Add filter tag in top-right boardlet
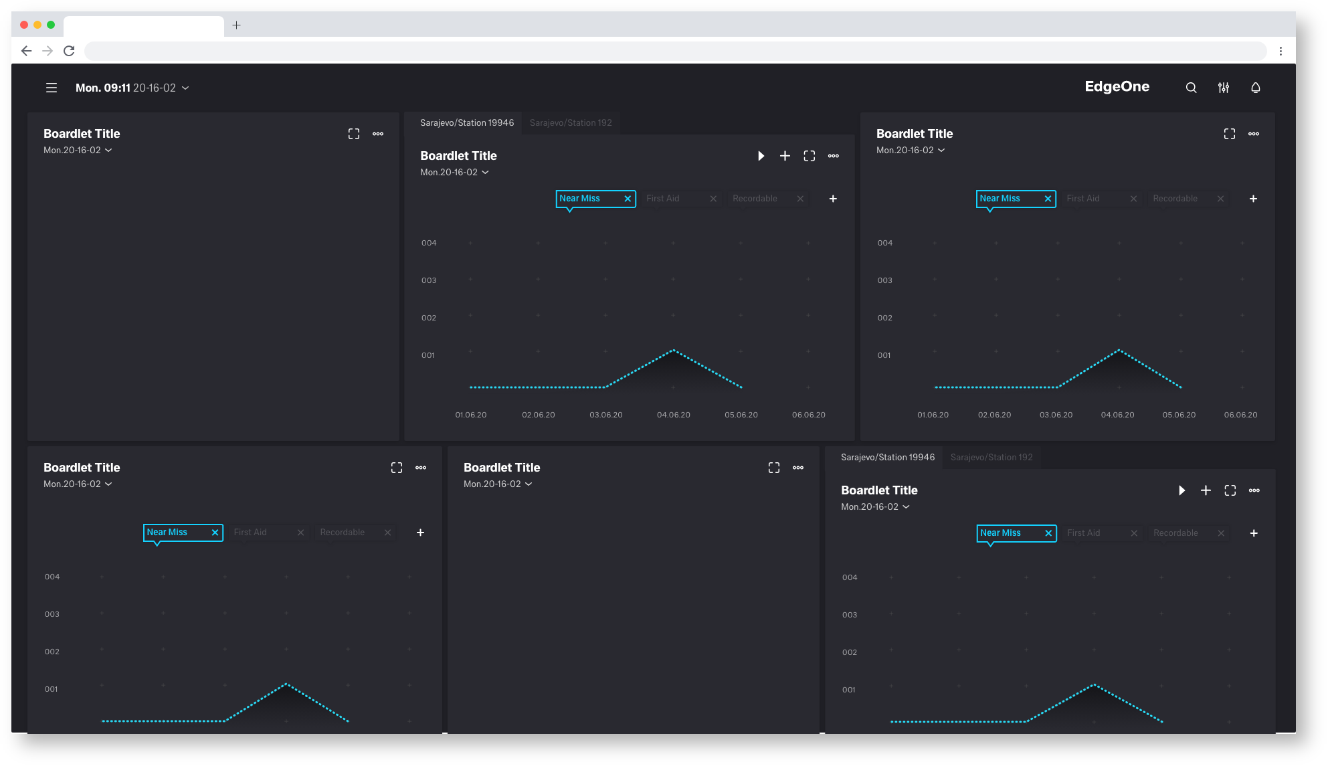 tap(1253, 199)
